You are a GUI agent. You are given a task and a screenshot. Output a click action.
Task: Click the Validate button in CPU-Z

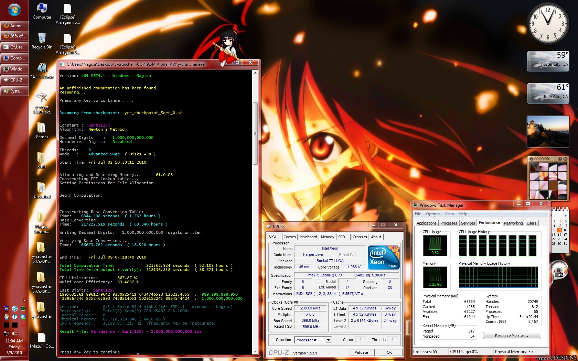pos(361,352)
